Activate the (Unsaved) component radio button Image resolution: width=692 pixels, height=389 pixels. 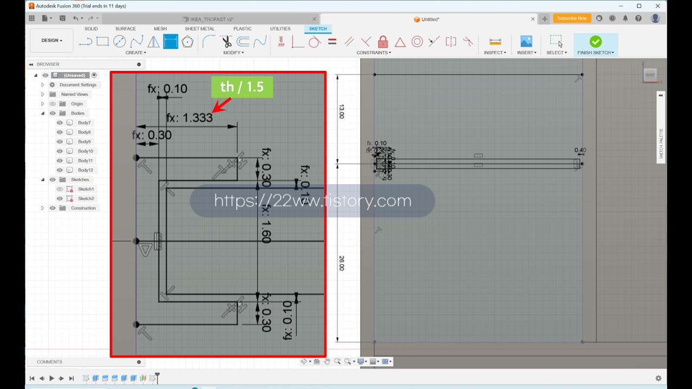point(94,75)
